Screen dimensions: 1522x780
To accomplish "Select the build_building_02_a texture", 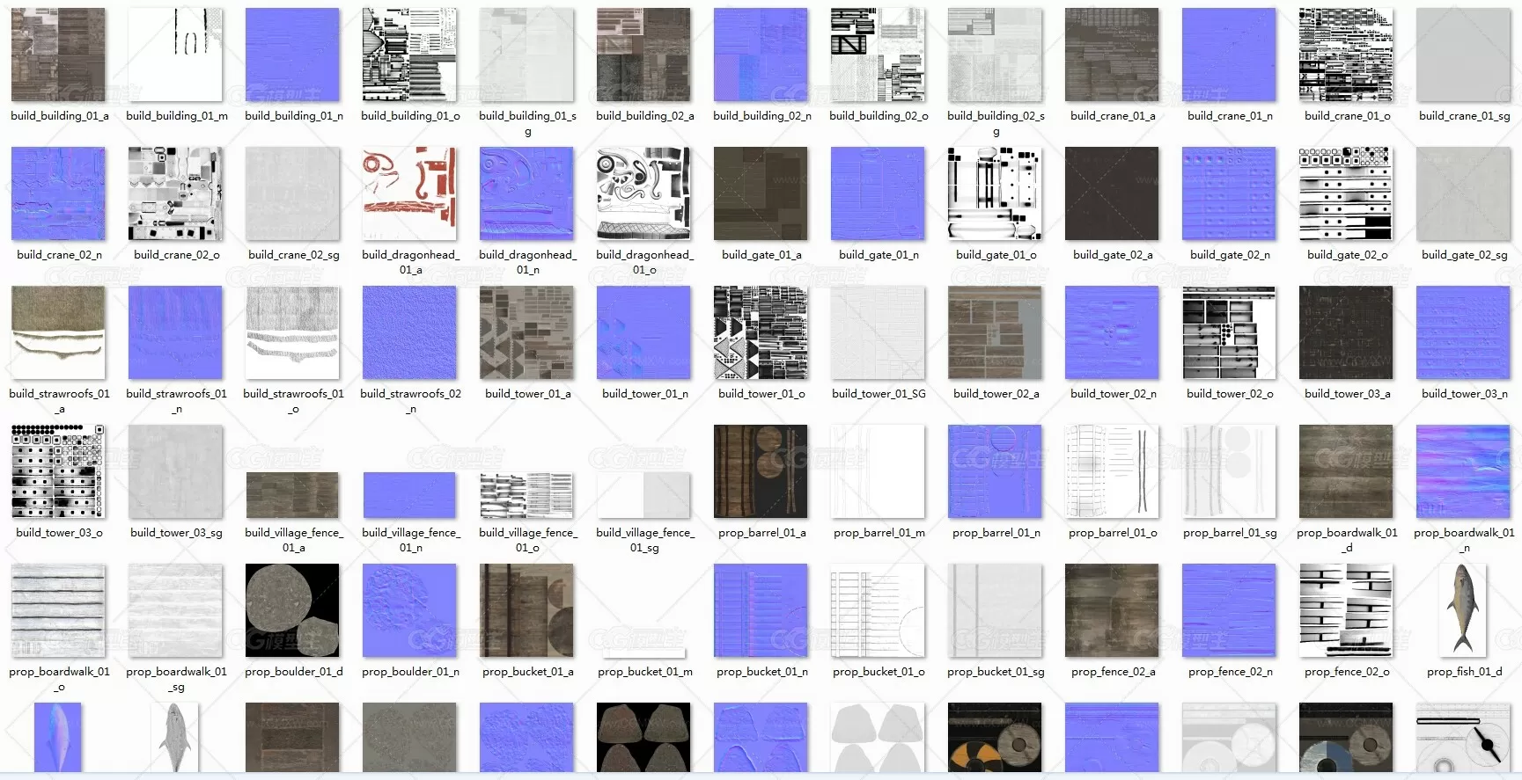I will click(x=643, y=55).
